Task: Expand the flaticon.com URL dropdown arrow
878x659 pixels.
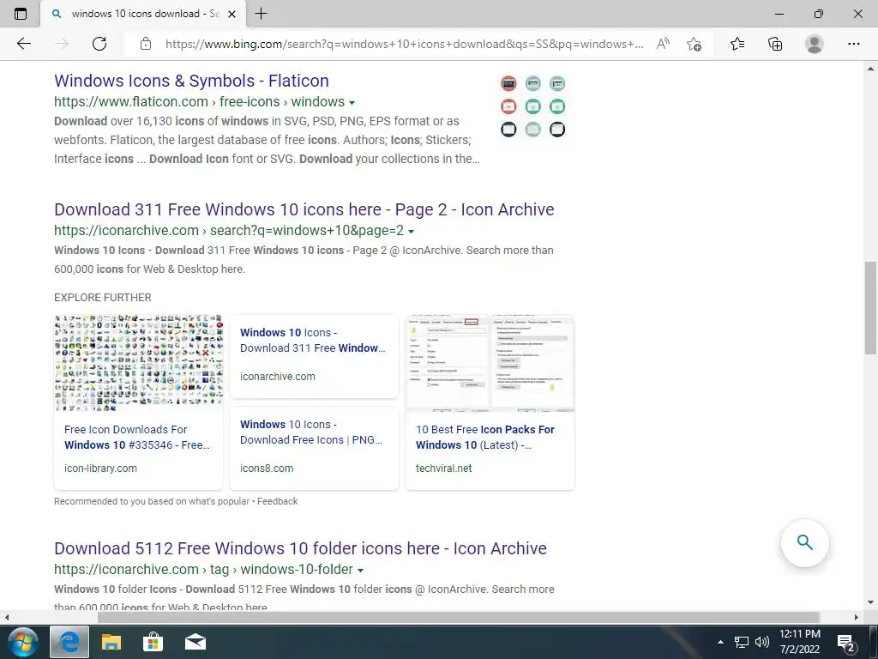Action: (352, 103)
